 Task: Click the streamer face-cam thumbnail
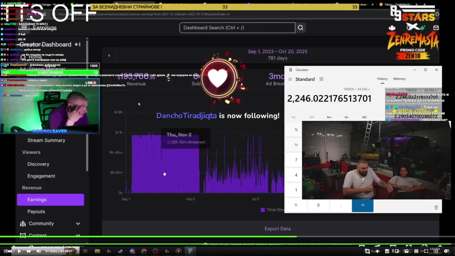(x=50, y=106)
